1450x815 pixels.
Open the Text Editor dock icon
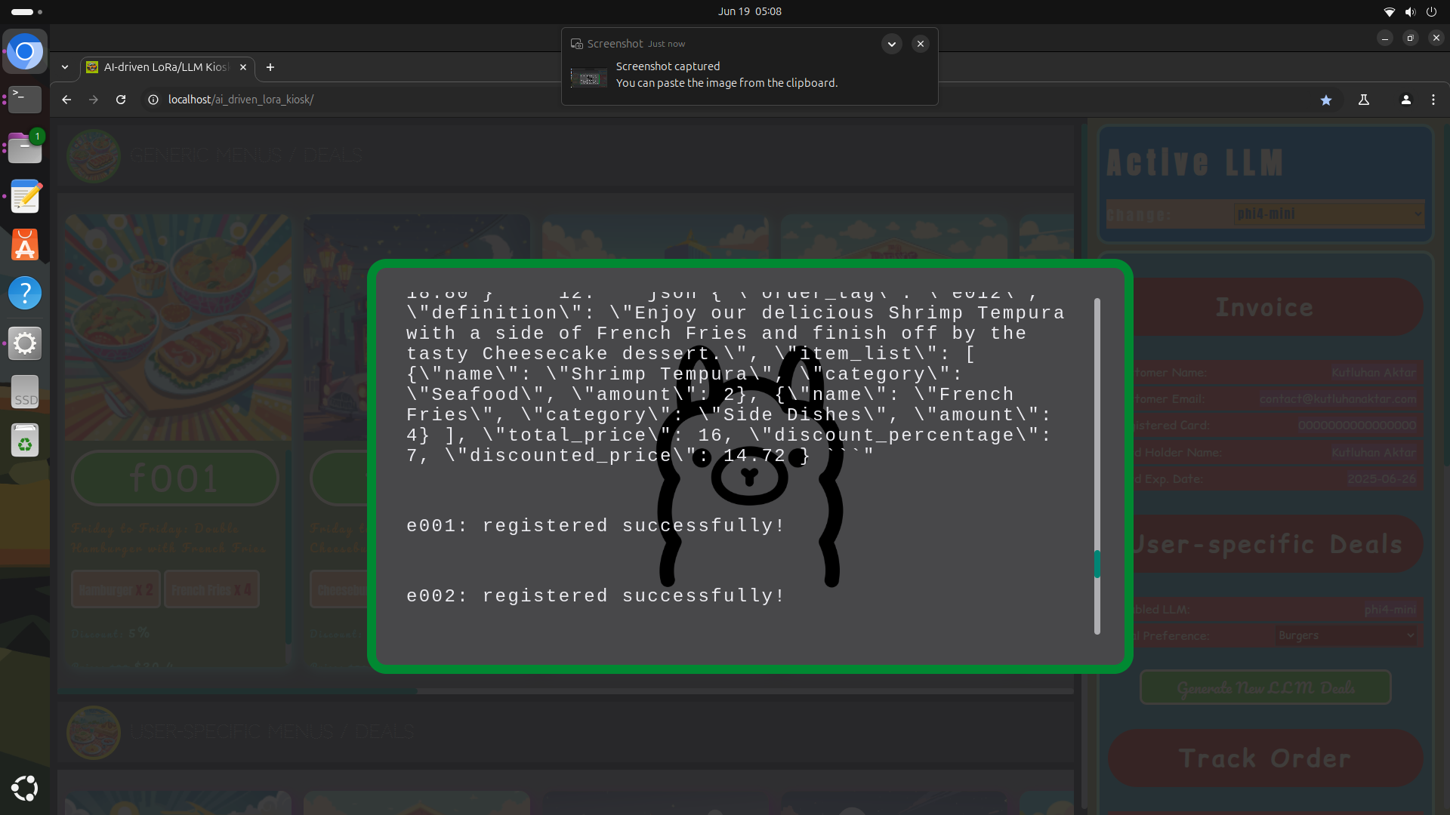(x=25, y=197)
